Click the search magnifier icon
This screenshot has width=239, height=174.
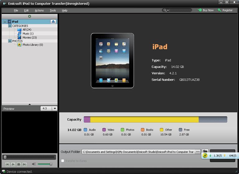tap(165, 10)
